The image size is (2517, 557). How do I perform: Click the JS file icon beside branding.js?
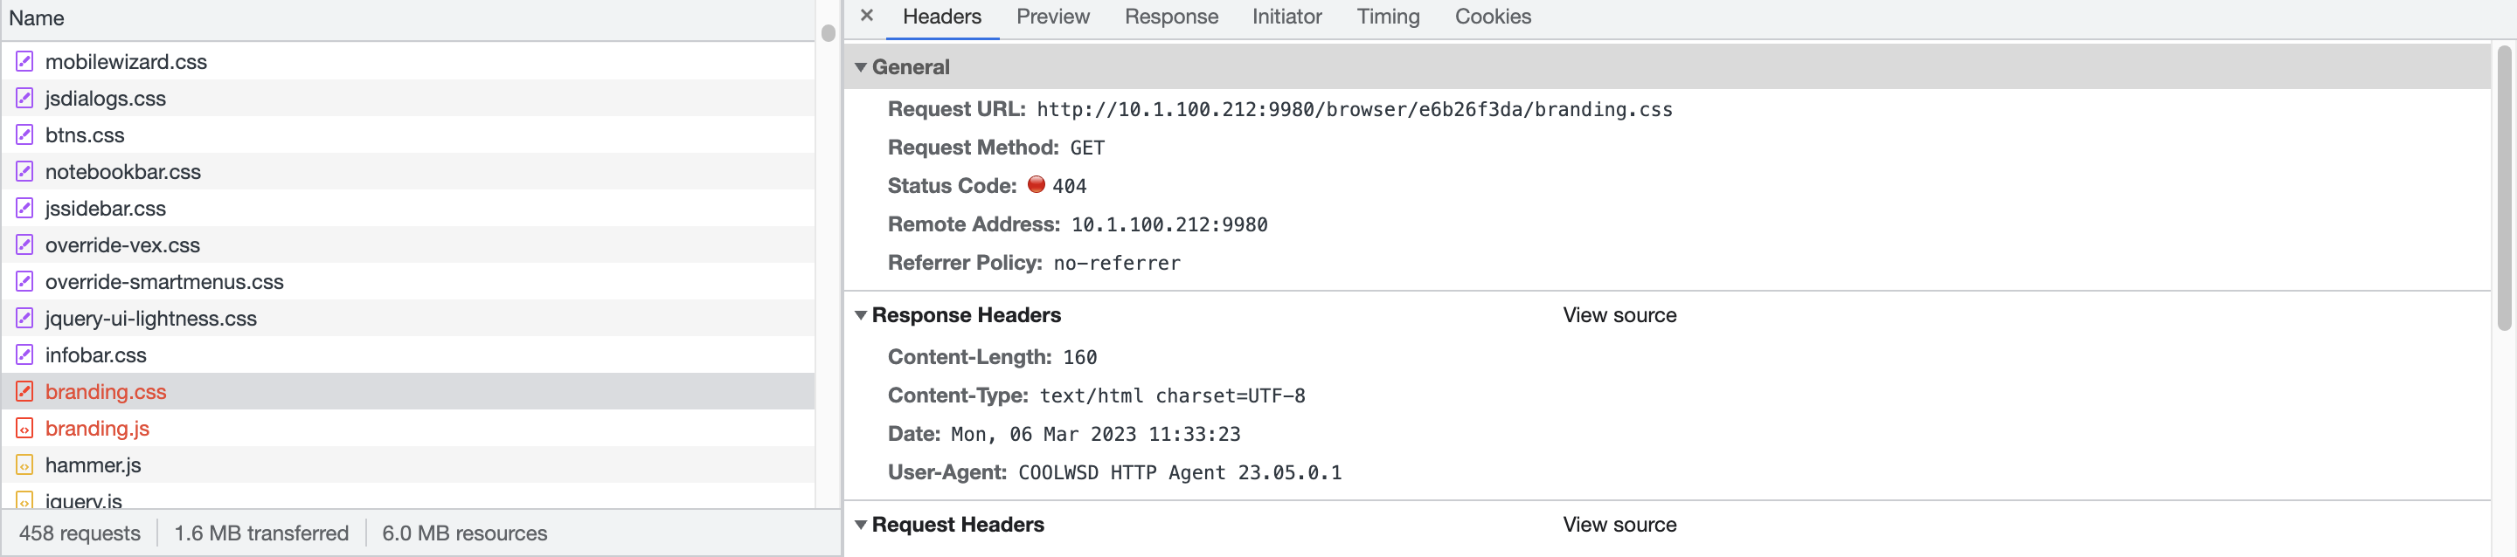click(24, 429)
